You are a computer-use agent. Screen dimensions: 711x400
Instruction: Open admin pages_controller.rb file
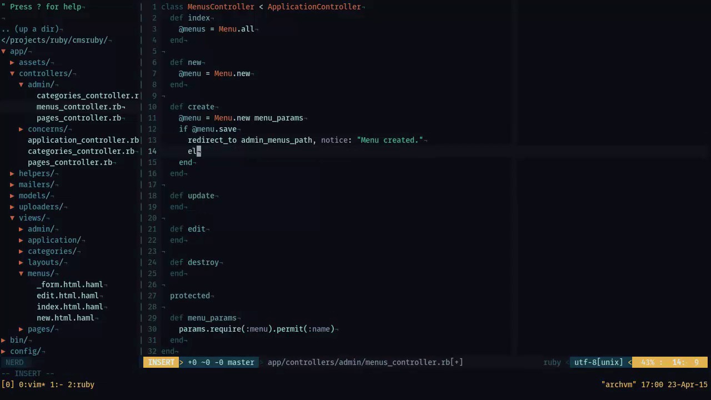[79, 118]
